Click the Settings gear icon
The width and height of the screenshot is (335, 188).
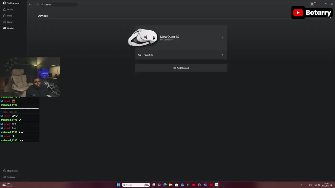coord(4,177)
